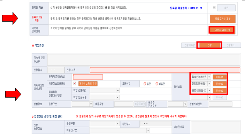Open the empty fourth 첨부파일 dropdown

(201, 97)
